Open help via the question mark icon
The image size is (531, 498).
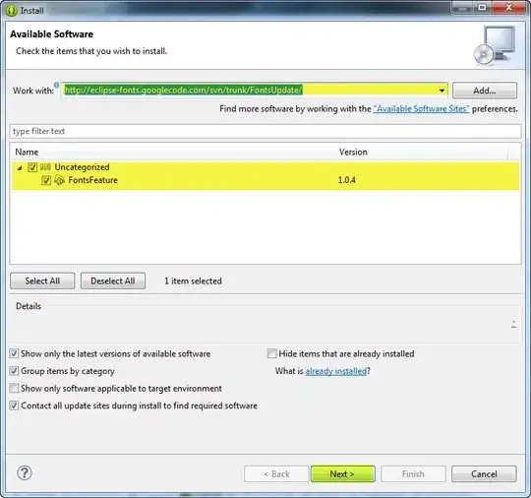point(25,472)
